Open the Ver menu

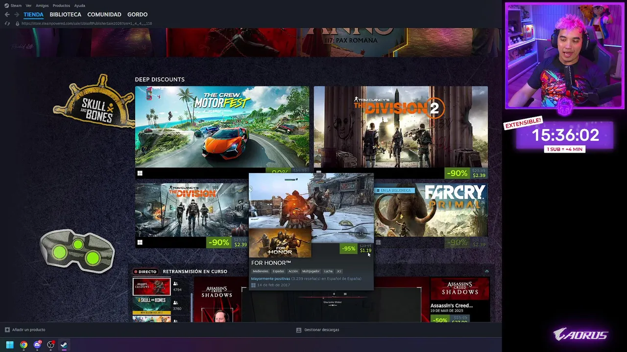click(x=28, y=5)
